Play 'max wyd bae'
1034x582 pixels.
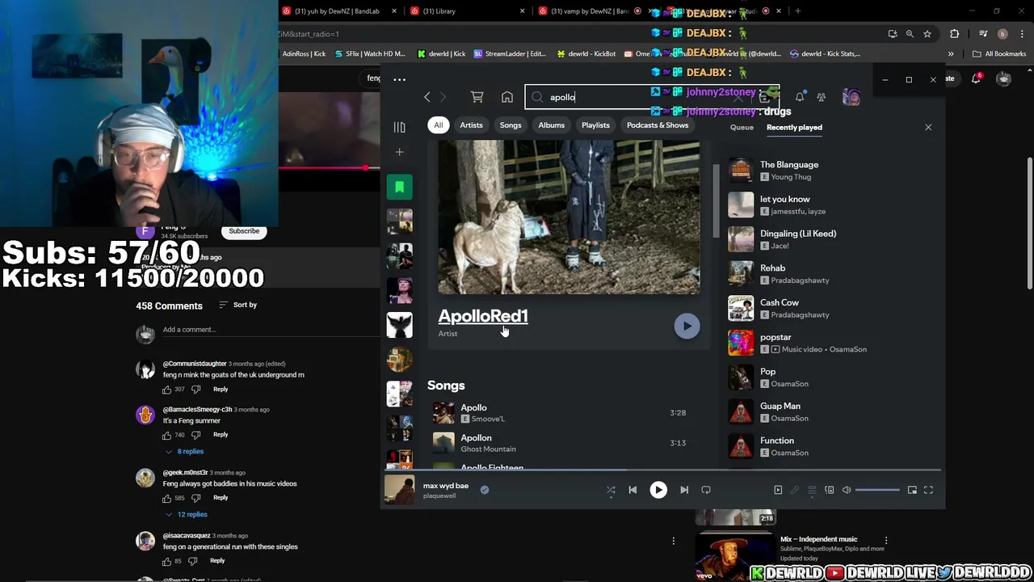tap(658, 490)
